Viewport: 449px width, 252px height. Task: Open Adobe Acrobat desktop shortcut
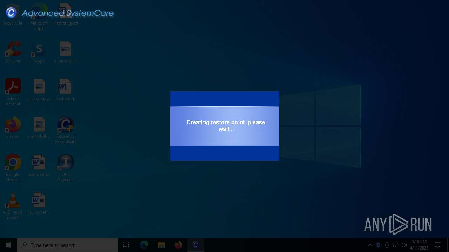(x=13, y=92)
